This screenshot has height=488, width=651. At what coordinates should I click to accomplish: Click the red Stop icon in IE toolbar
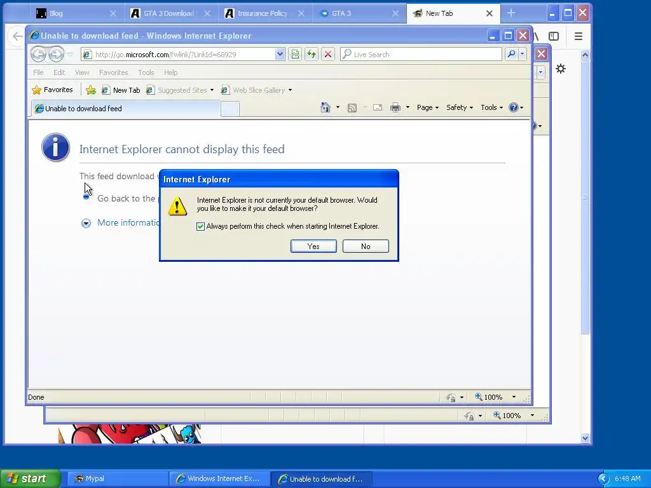click(328, 54)
